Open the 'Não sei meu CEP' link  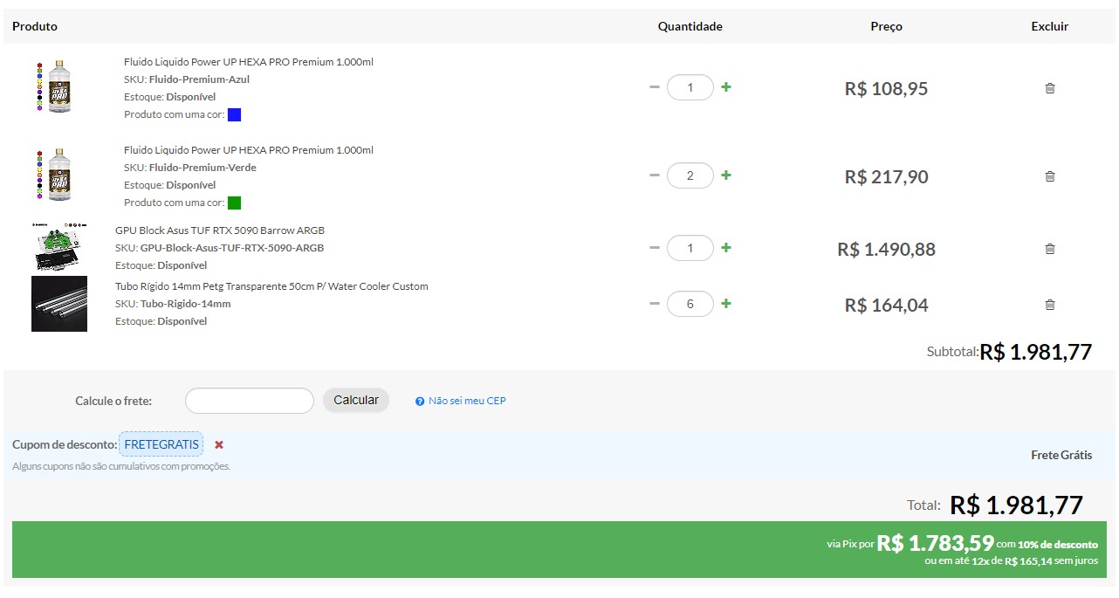[466, 401]
